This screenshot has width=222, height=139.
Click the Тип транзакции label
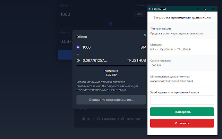(x=160, y=28)
